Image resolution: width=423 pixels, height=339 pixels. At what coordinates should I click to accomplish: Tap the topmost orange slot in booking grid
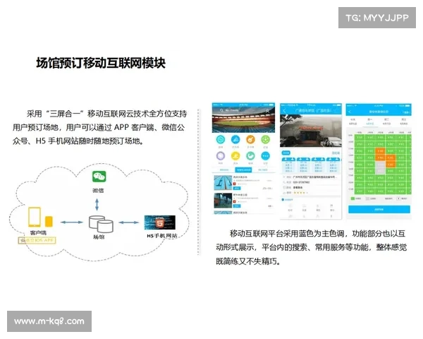[381, 151]
